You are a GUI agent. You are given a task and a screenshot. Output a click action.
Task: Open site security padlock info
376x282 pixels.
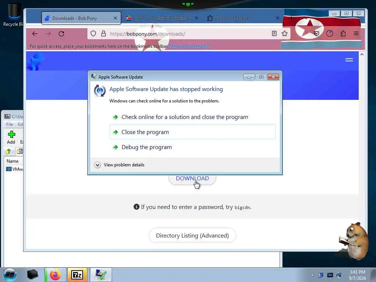point(103,33)
